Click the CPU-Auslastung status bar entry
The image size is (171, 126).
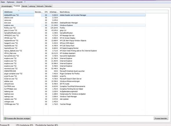(x=25, y=125)
